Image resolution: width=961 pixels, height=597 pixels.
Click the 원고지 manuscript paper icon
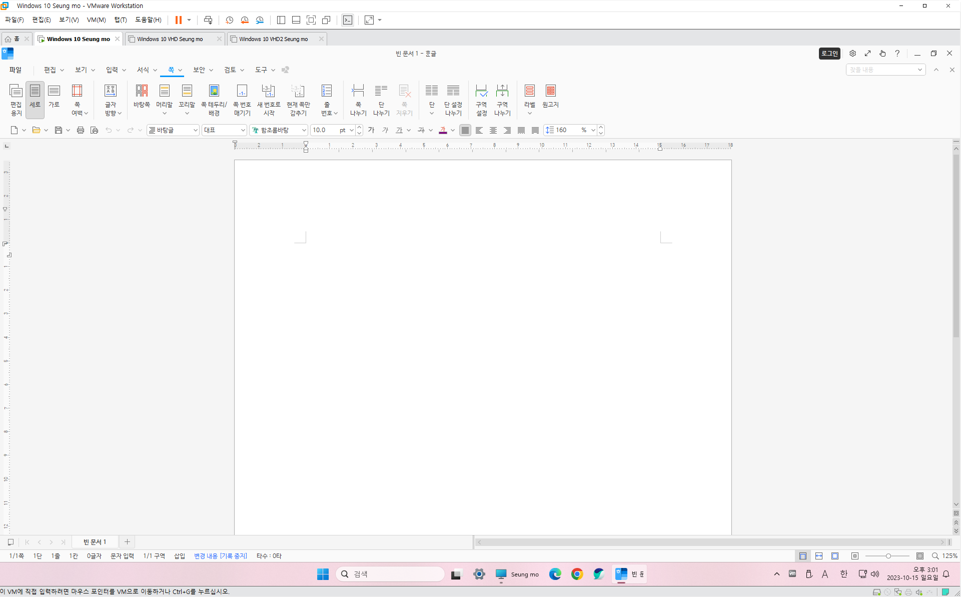click(x=550, y=96)
